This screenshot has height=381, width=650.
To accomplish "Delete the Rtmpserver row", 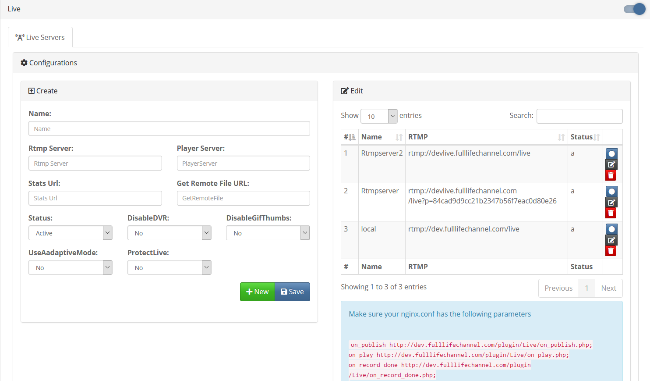I will click(611, 213).
